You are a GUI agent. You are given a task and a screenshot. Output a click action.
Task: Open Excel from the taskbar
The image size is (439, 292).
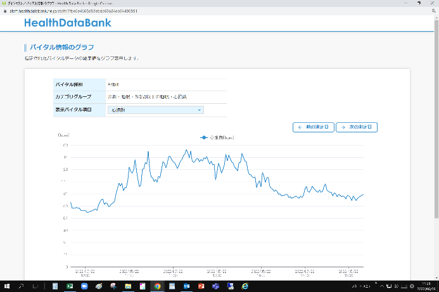coord(70,286)
